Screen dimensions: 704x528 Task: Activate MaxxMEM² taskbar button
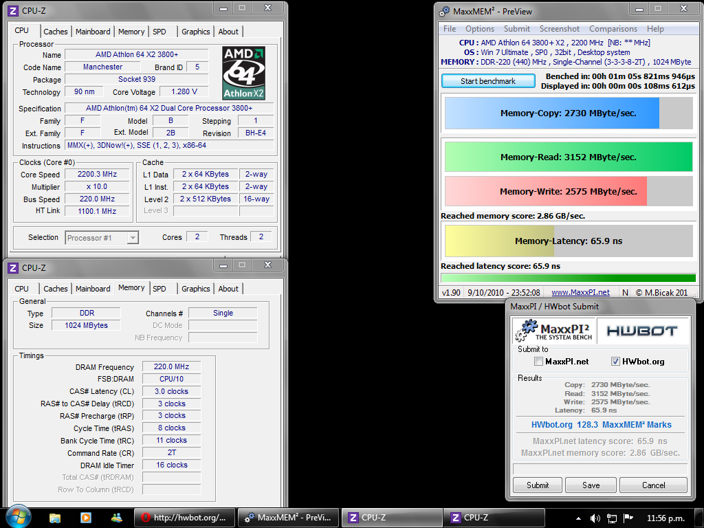[288, 518]
